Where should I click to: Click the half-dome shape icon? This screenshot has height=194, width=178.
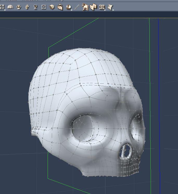click(10, 7)
